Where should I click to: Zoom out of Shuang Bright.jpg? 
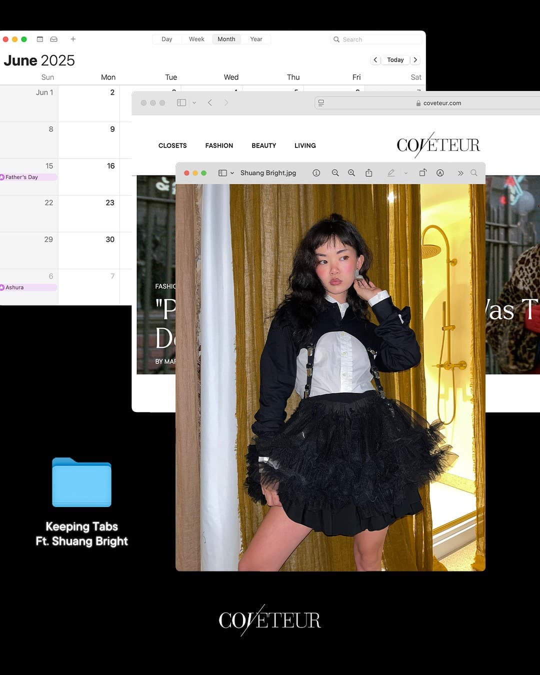(x=335, y=173)
